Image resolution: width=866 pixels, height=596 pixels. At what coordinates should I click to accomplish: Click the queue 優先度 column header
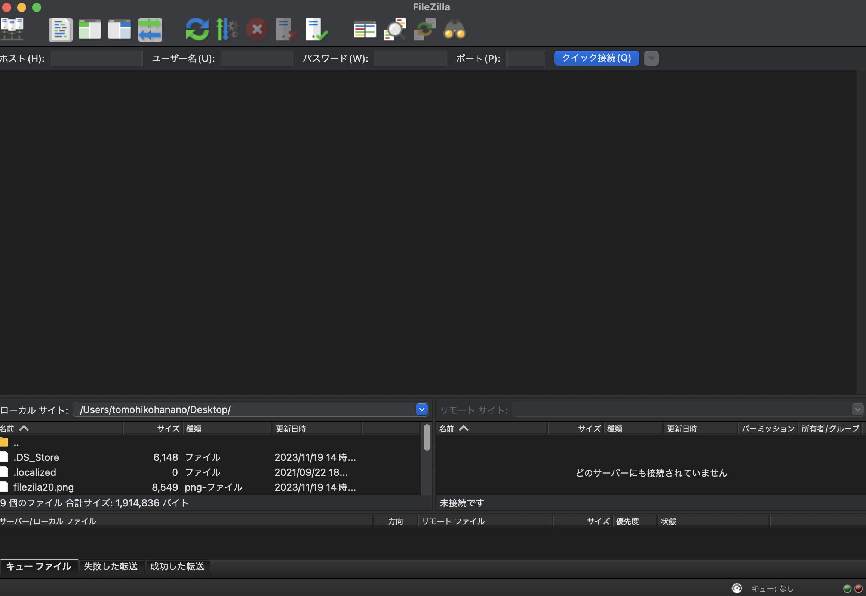(x=635, y=521)
